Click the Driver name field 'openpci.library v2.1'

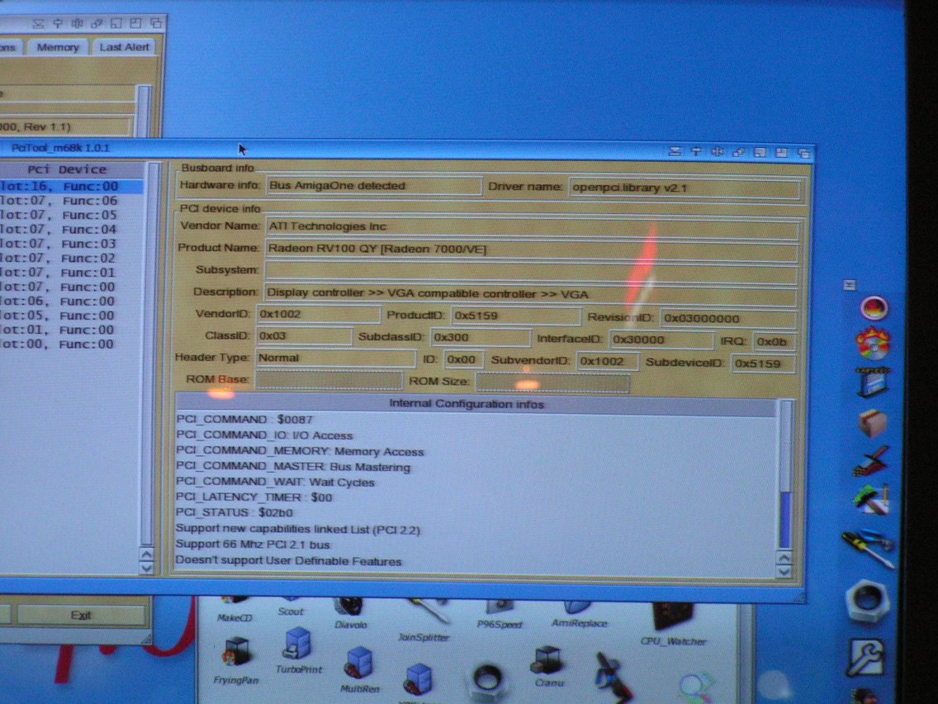[x=684, y=188]
